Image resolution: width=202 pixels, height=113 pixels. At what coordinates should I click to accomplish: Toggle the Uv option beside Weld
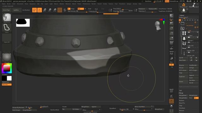[x=196, y=98]
